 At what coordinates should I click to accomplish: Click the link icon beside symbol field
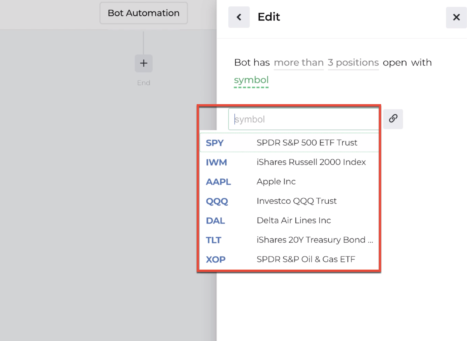393,119
